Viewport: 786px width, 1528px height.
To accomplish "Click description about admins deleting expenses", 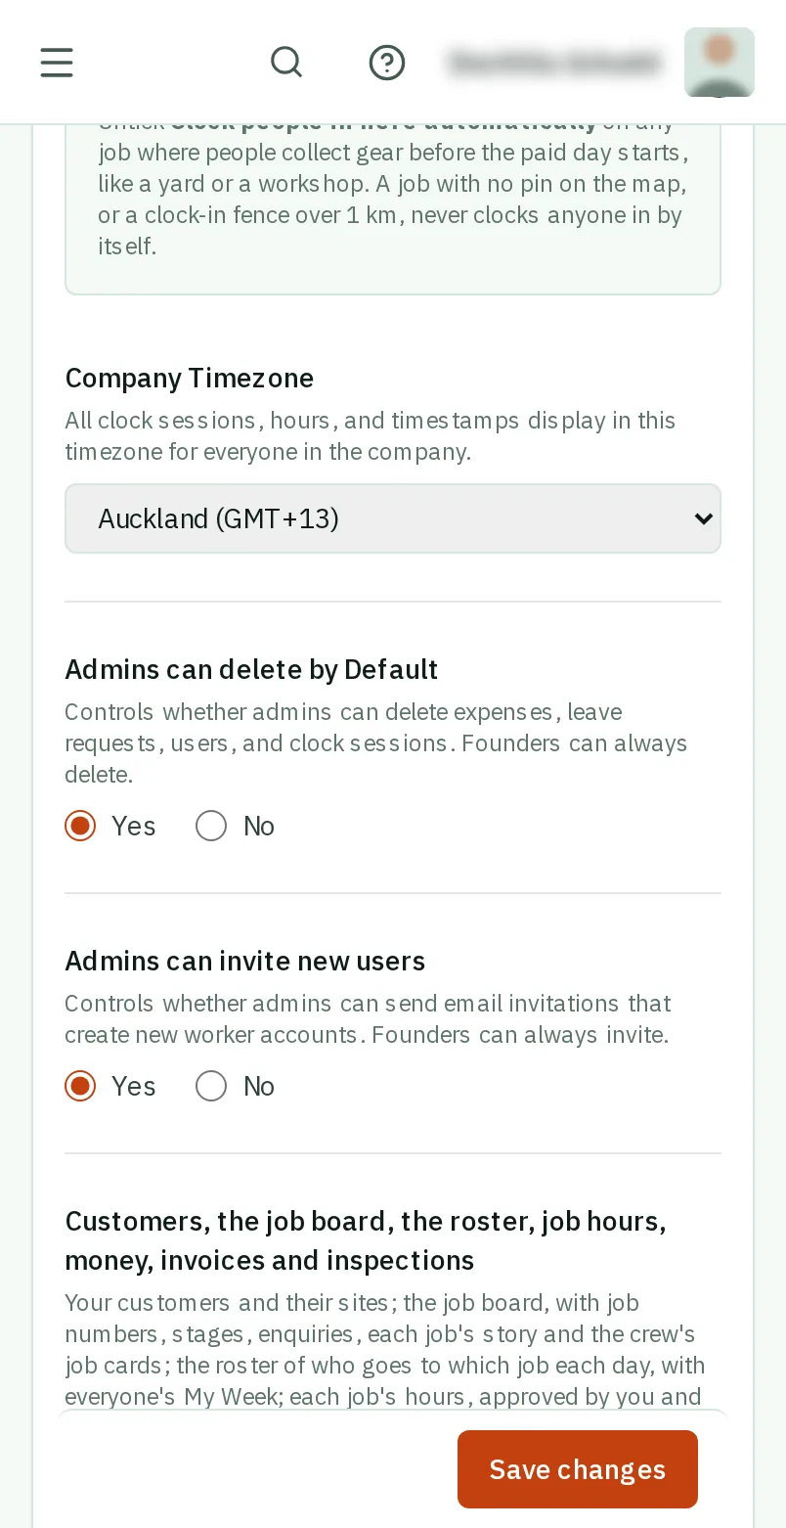I will pos(376,742).
